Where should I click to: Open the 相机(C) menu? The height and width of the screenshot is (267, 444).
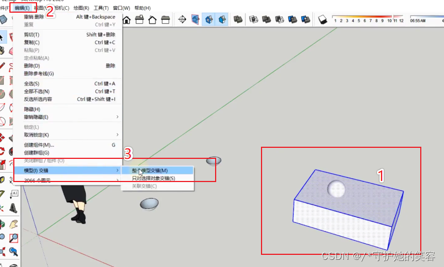click(61, 8)
